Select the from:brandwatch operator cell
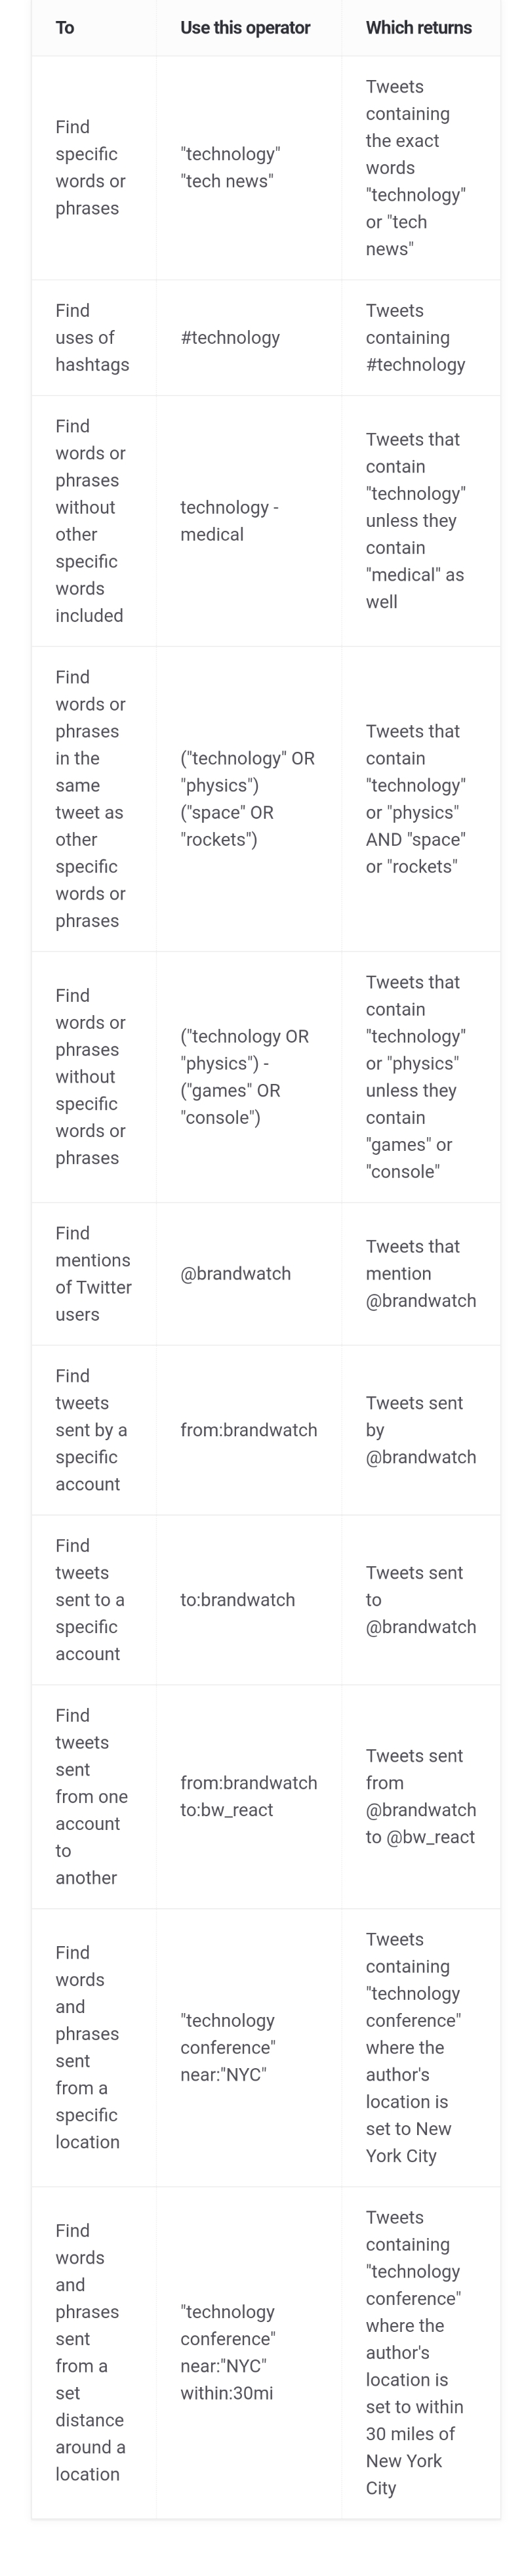The width and height of the screenshot is (524, 2576). [248, 1430]
